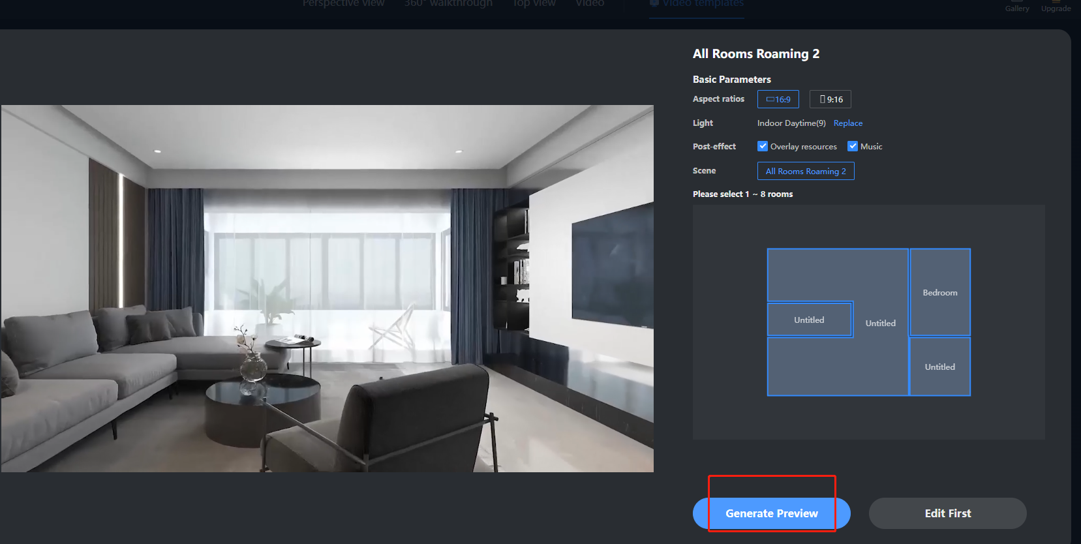Image resolution: width=1081 pixels, height=544 pixels.
Task: Click the Replace link for Light
Action: [847, 123]
